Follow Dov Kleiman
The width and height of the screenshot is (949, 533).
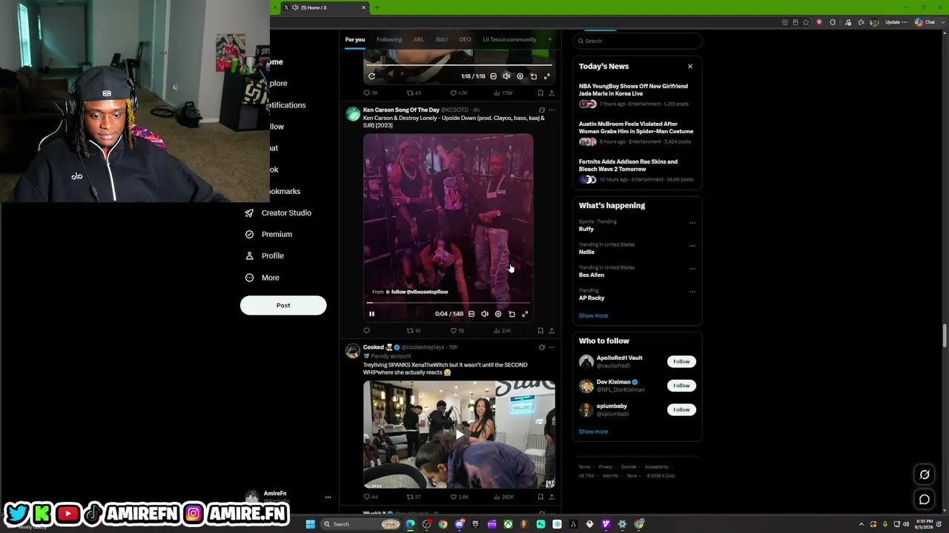[681, 386]
